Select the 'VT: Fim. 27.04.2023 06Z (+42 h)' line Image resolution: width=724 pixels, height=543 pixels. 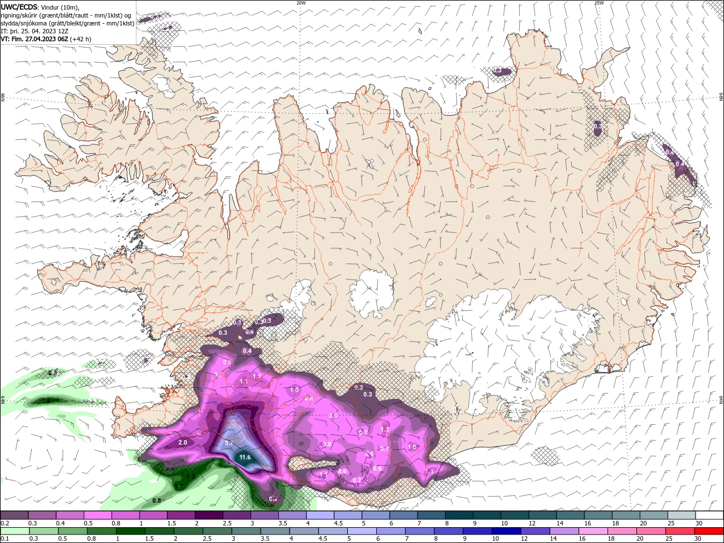pyautogui.click(x=46, y=39)
